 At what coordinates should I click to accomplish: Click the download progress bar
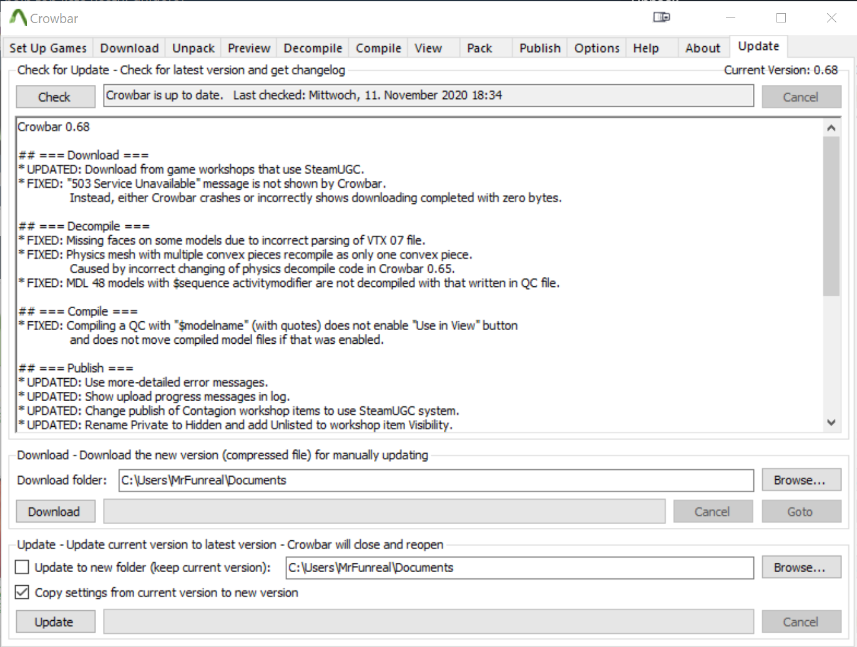pyautogui.click(x=384, y=512)
